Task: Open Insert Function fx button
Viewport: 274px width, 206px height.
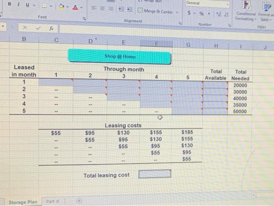Action: tap(51, 28)
